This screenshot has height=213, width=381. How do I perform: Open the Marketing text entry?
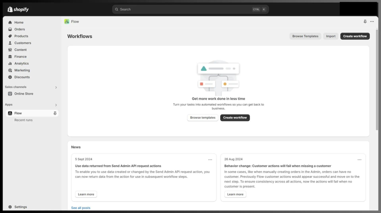click(x=22, y=70)
